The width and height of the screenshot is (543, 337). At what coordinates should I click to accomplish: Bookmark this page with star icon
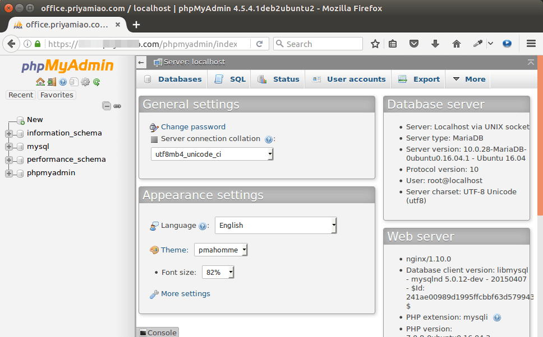tap(375, 44)
